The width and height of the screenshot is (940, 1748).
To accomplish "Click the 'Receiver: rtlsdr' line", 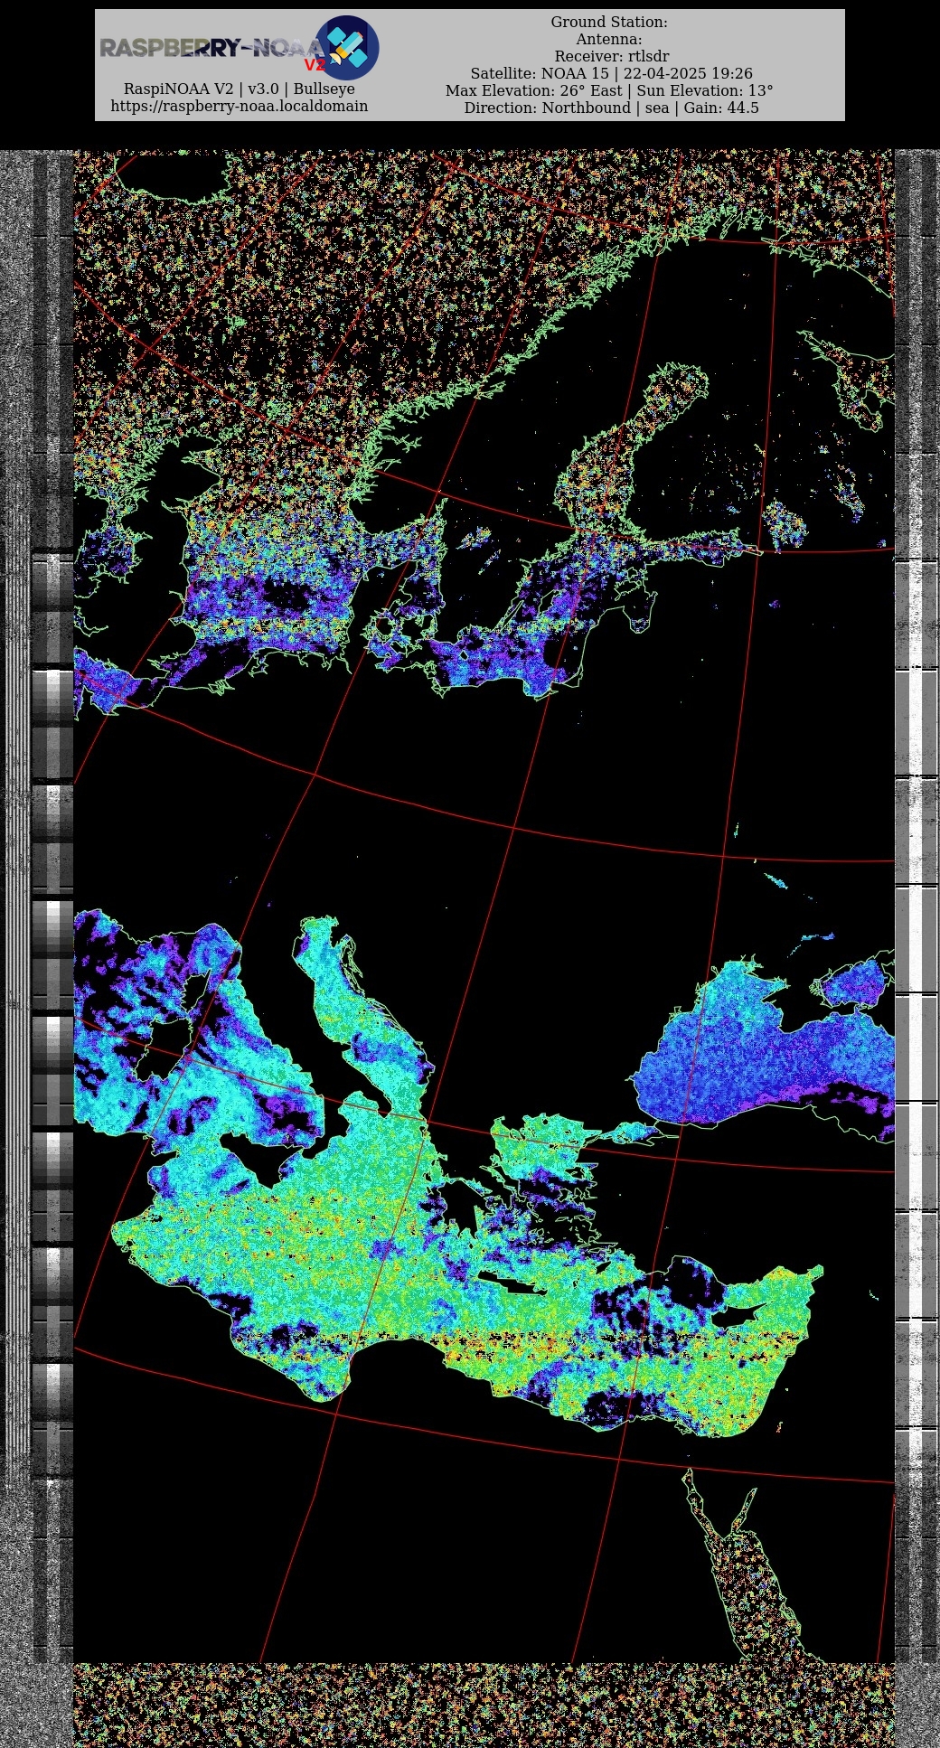I will (611, 56).
